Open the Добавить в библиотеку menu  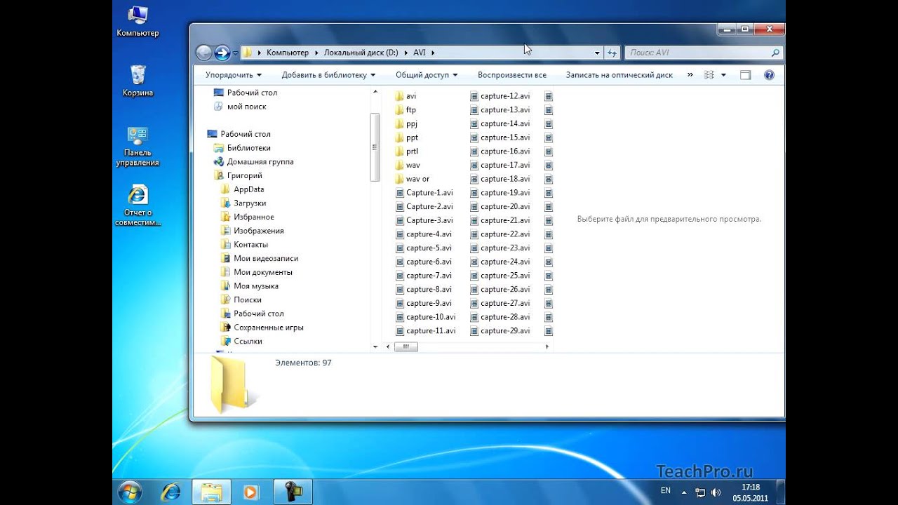click(x=328, y=75)
